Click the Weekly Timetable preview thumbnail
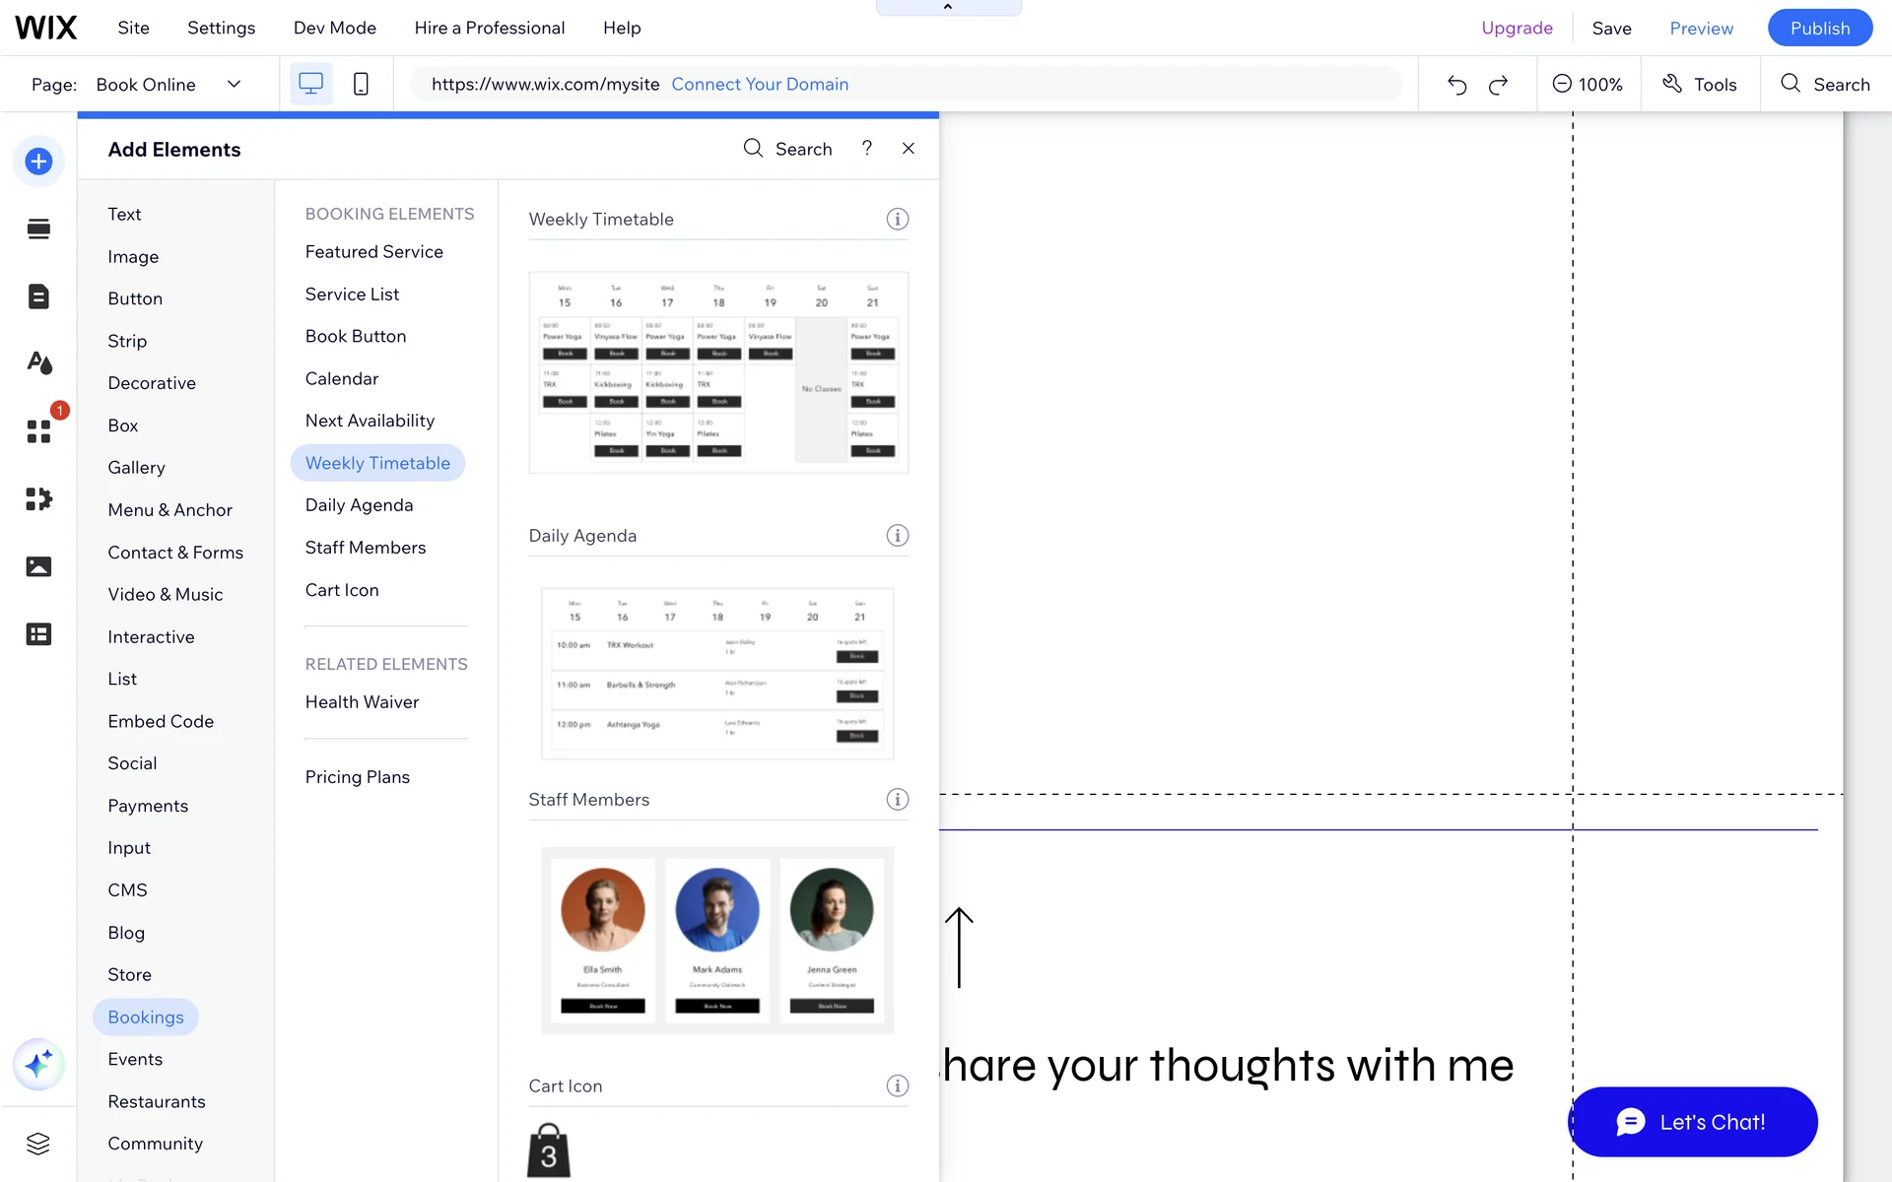The image size is (1892, 1182). click(x=718, y=372)
